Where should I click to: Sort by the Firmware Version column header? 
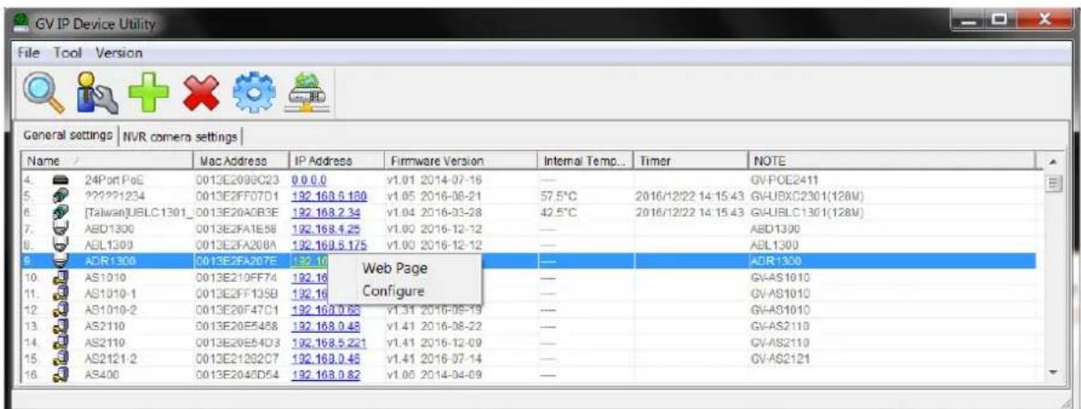pos(459,161)
